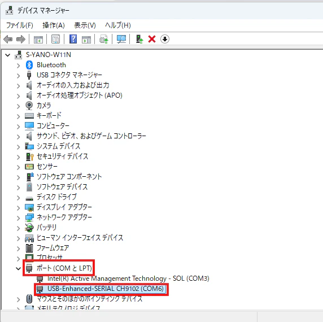Expand オーディオの入力および出力 category
This screenshot has height=322, width=323.
(x=18, y=86)
